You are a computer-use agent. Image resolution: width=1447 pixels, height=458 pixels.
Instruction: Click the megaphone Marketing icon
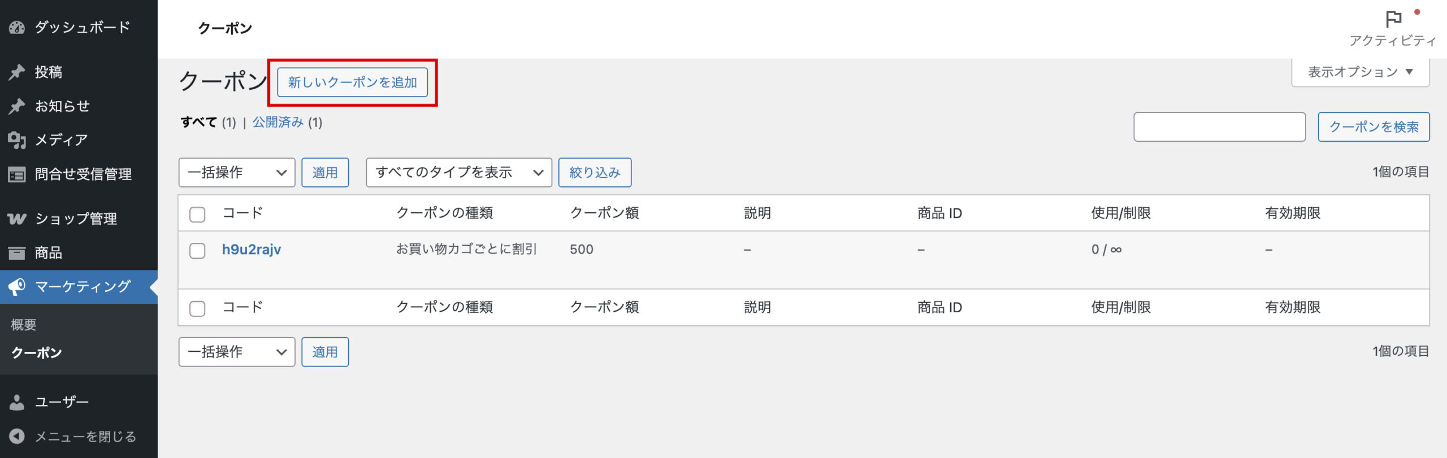click(17, 286)
